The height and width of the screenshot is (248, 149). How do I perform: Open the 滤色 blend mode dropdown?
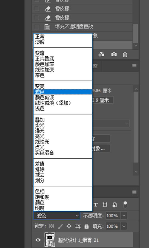pyautogui.click(x=57, y=216)
